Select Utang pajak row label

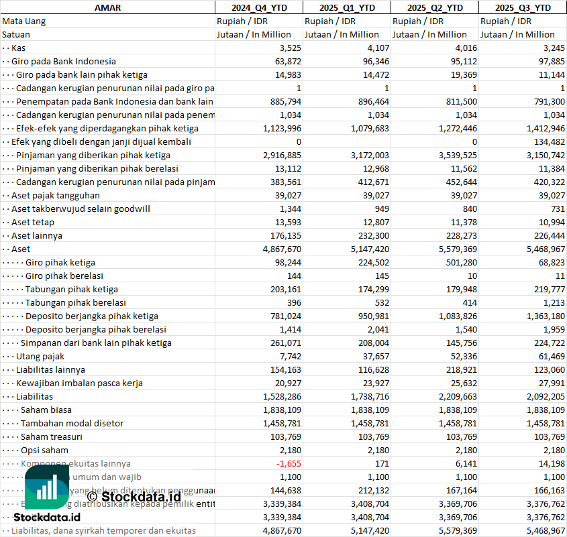40,356
